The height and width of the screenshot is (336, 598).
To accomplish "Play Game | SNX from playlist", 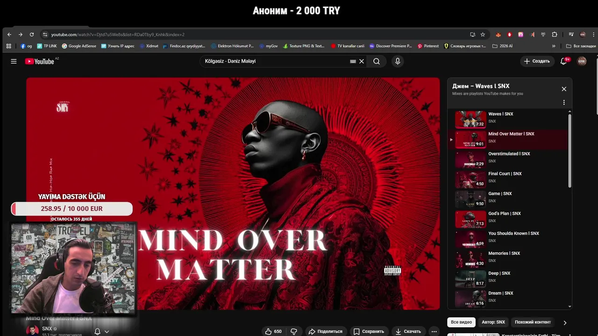I will click(x=509, y=199).
